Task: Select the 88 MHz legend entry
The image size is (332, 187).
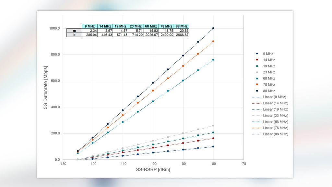Action: 268,91
